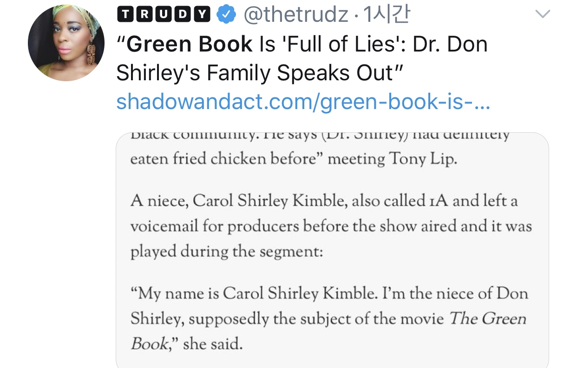Image resolution: width=577 pixels, height=368 pixels.
Task: Click the "T" tile in TRUDY name
Action: (125, 15)
